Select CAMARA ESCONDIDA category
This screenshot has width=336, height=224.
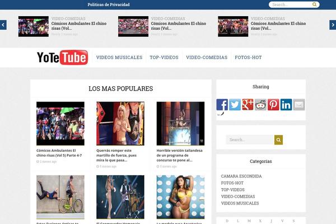point(241,176)
